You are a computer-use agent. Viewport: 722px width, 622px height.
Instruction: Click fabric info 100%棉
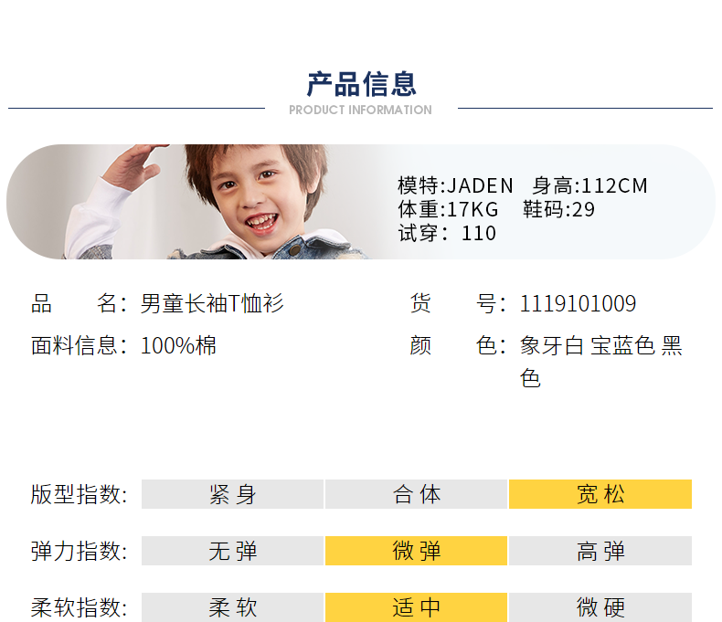tap(178, 345)
